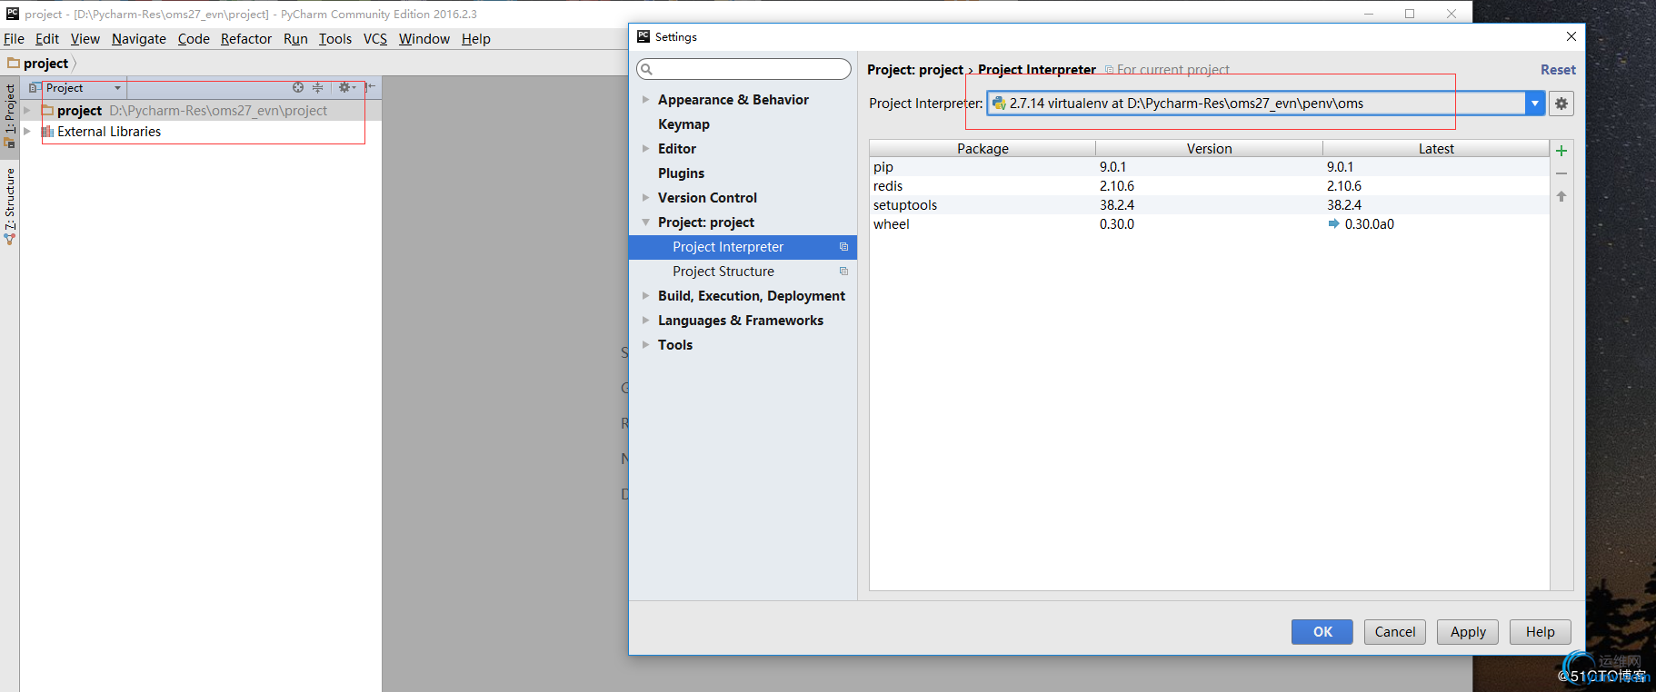This screenshot has height=692, width=1656.
Task: Expand the External Libraries node
Action: 27,132
